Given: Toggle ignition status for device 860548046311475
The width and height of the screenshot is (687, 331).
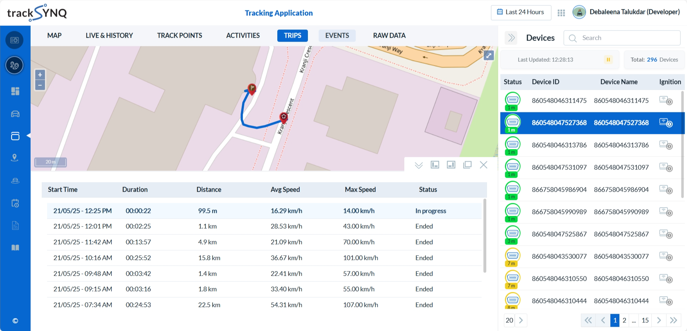Looking at the screenshot, I should [x=666, y=101].
